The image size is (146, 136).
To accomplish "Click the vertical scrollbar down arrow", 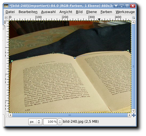I will 133,111.
